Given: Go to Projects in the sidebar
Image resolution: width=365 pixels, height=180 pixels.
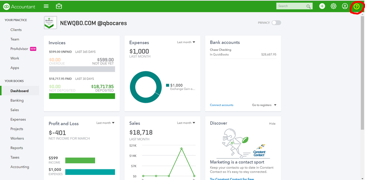Looking at the screenshot, I should (17, 129).
